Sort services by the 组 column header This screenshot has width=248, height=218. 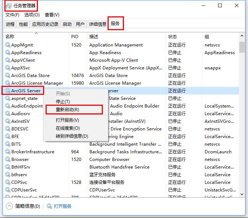(x=221, y=37)
